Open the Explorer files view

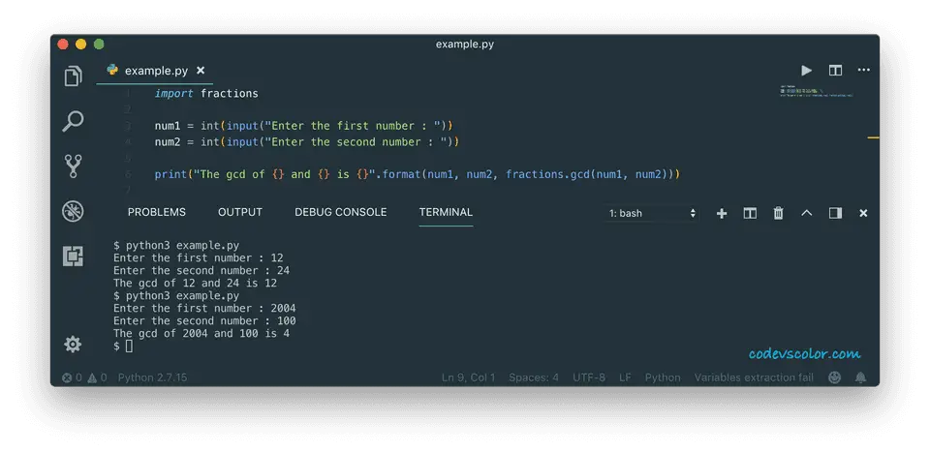pyautogui.click(x=73, y=75)
